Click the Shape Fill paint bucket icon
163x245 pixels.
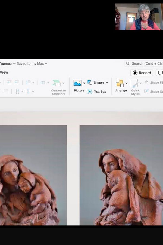[146, 82]
